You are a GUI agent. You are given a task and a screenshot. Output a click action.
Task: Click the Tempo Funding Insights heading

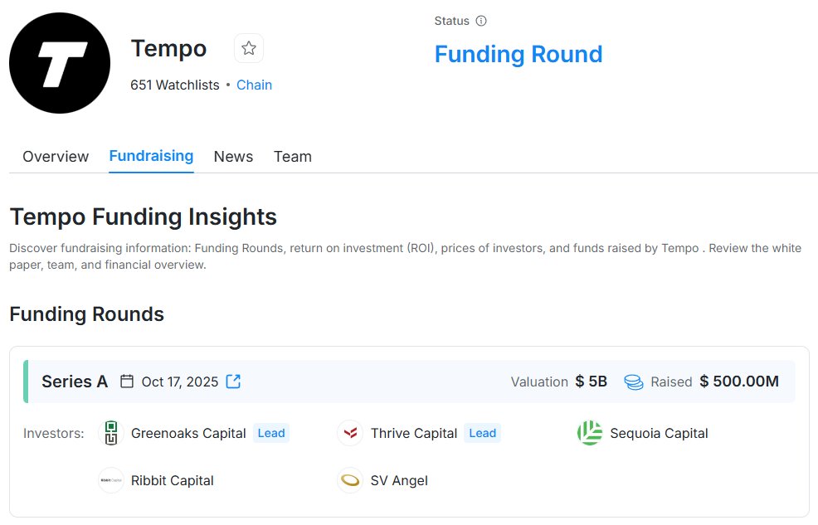click(143, 216)
